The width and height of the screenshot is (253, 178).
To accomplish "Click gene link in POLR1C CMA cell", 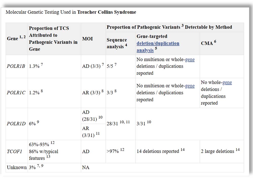I will pyautogui.click(x=227, y=82).
